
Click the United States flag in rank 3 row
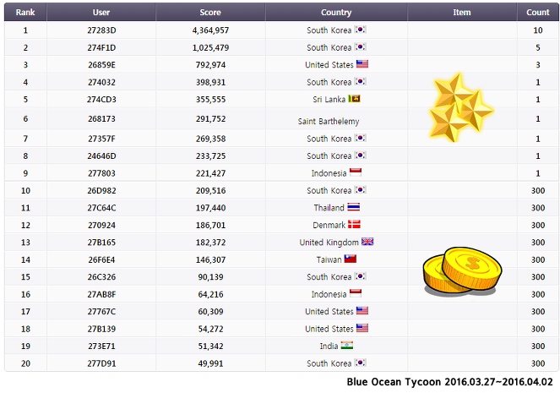pos(362,64)
